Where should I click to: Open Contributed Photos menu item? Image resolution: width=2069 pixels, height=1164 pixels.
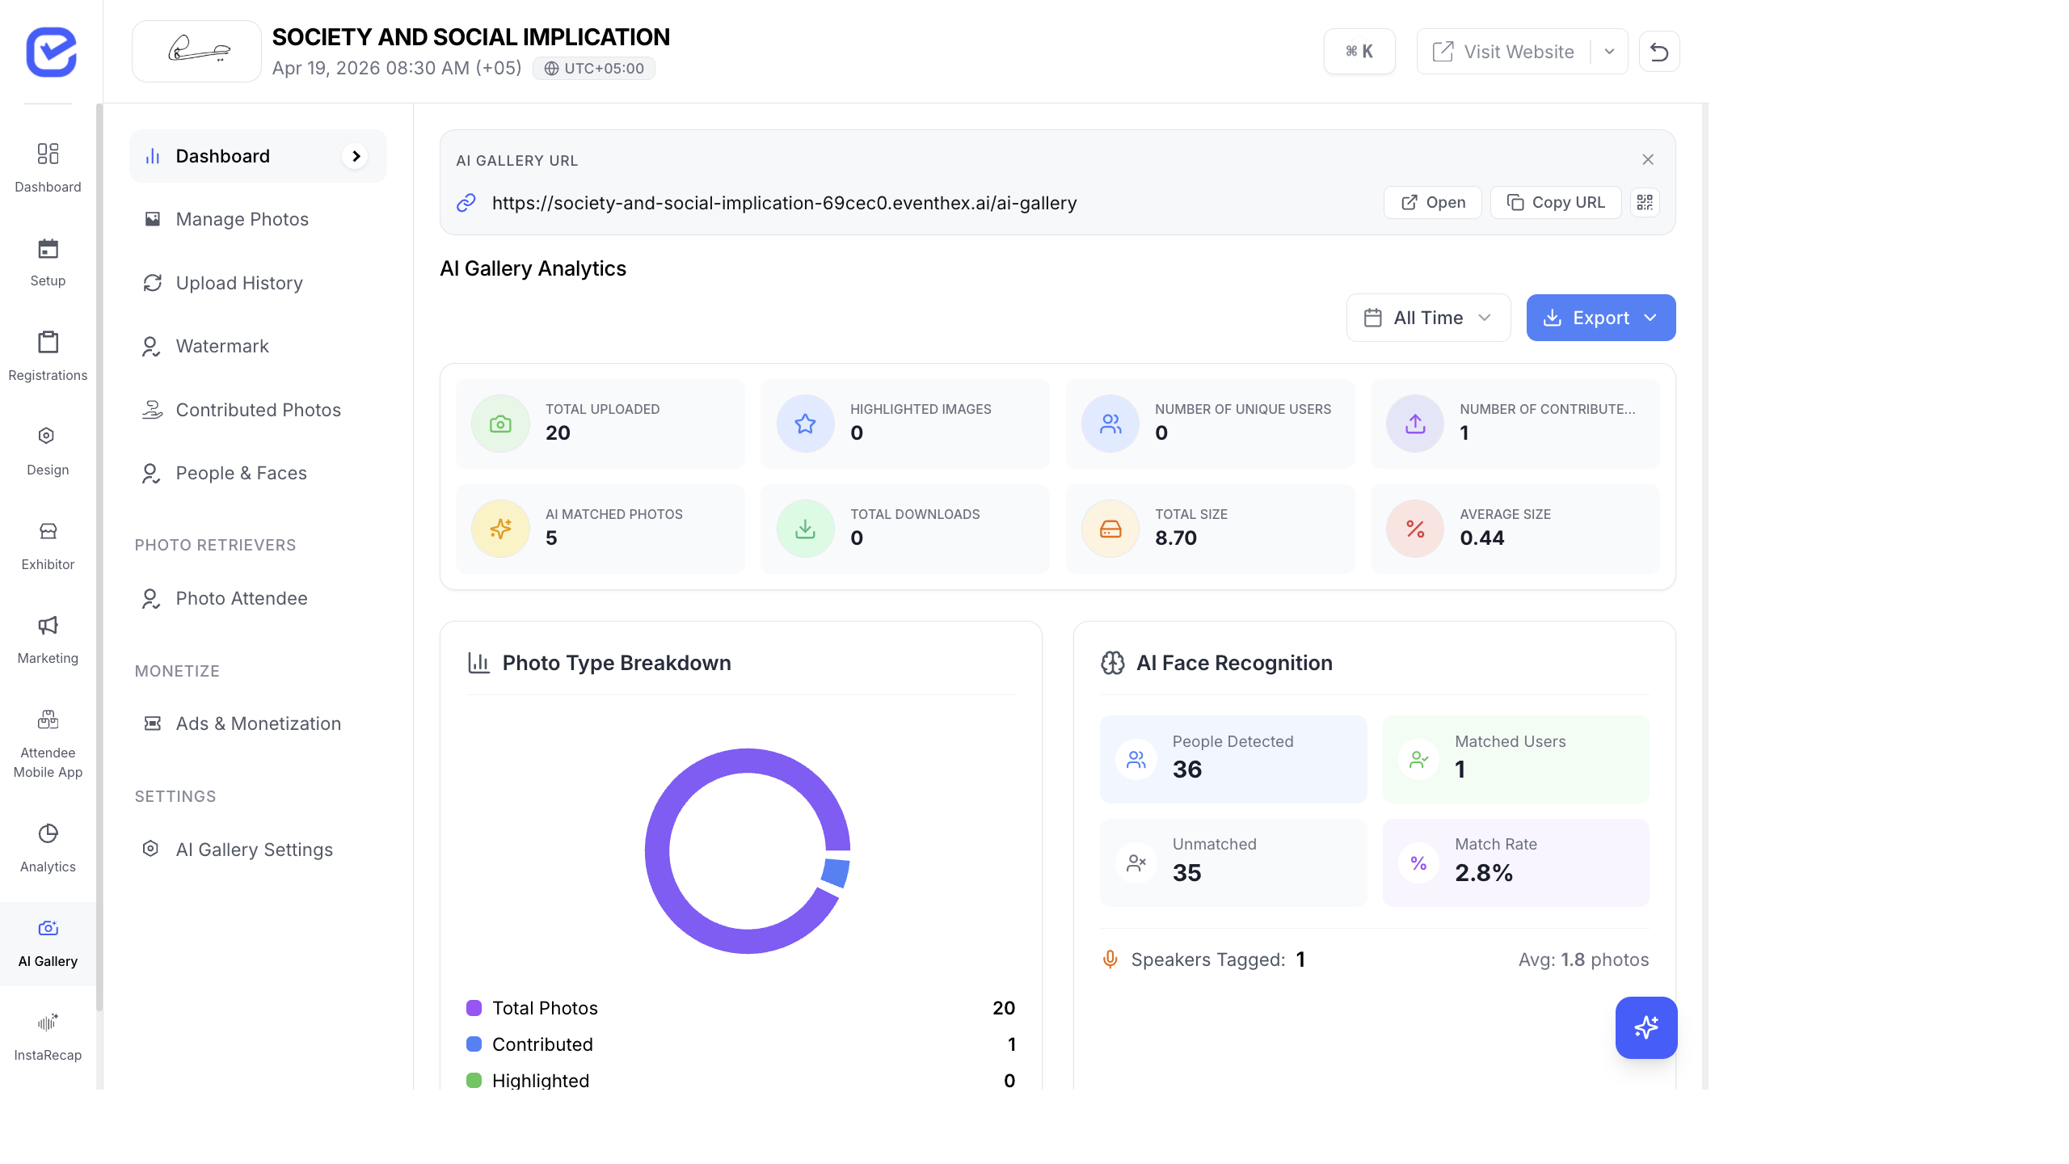[258, 410]
